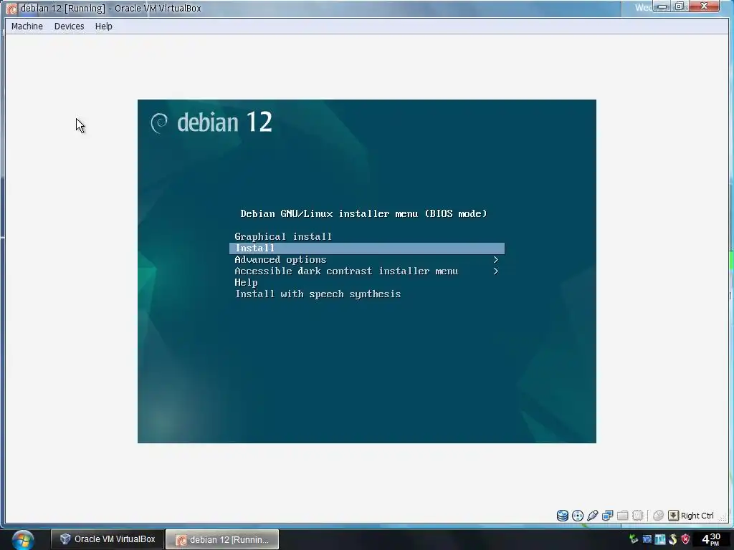This screenshot has width=734, height=550.
Task: Click the keyboard capture arrow icon
Action: click(x=673, y=516)
